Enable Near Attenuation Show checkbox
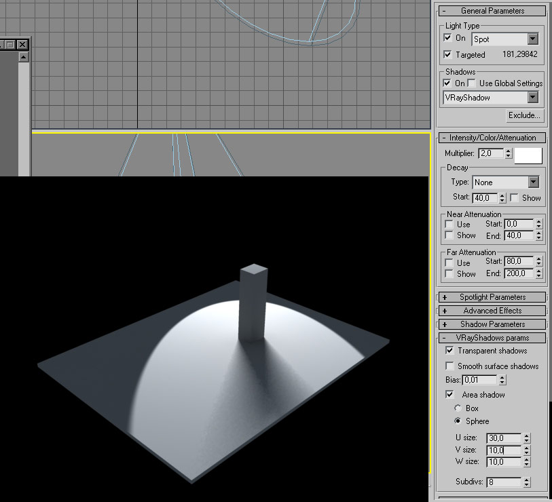This screenshot has height=502, width=552. click(449, 235)
